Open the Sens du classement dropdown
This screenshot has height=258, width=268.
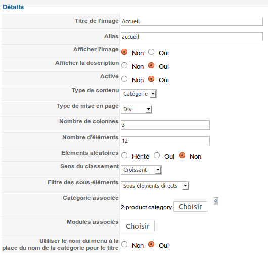[x=141, y=170]
